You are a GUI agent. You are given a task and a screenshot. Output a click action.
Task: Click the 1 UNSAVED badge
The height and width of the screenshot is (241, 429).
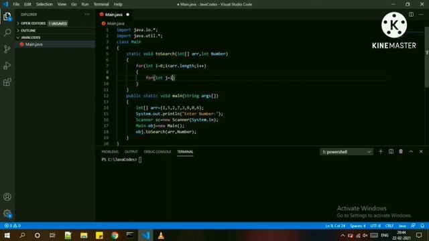[x=58, y=23]
